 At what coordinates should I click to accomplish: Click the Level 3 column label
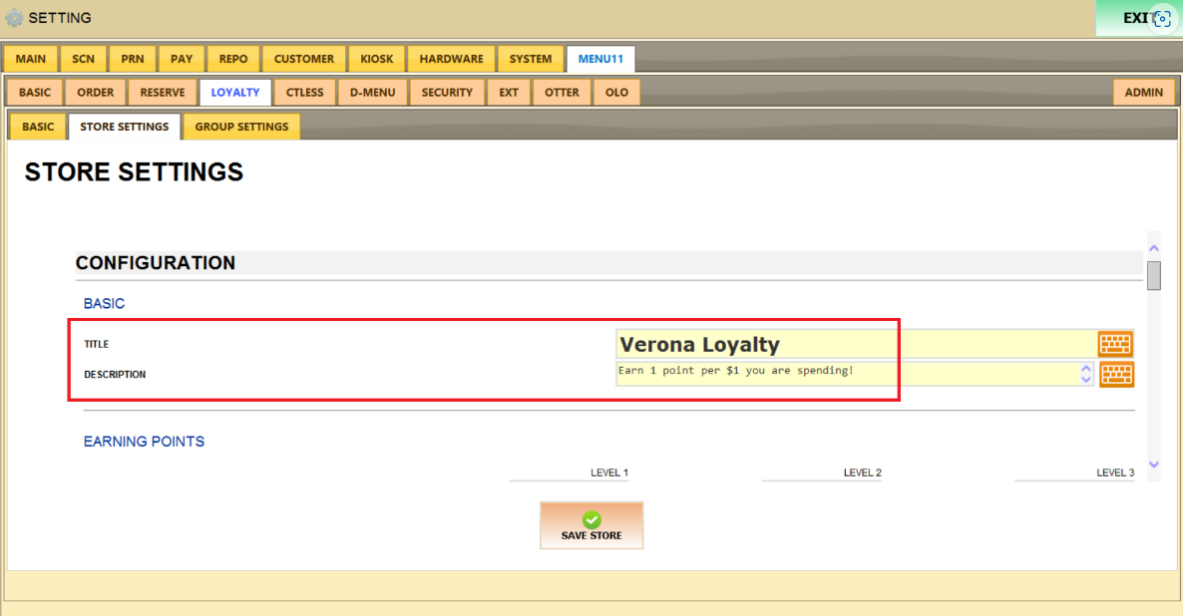coord(1115,472)
